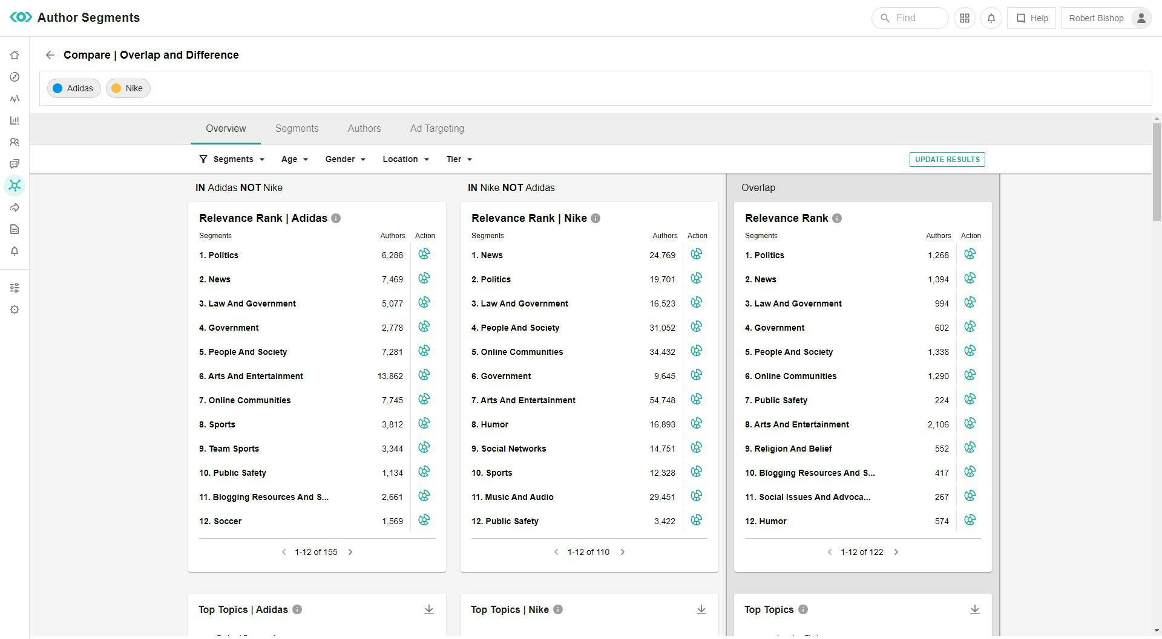Click action icon for Nike Music And Audio

coord(697,496)
